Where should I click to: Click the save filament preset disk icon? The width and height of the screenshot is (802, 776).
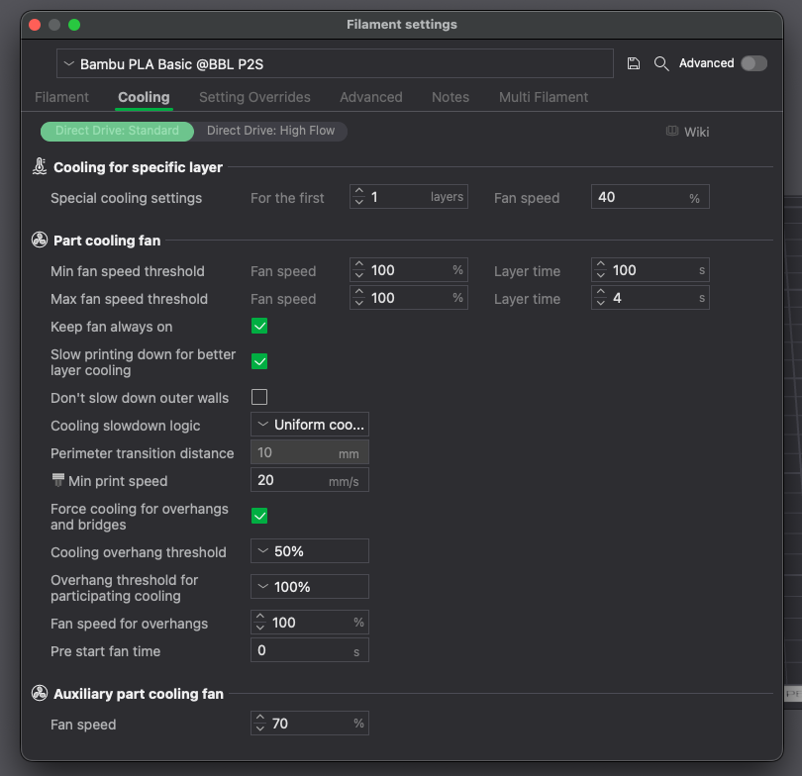pos(633,62)
